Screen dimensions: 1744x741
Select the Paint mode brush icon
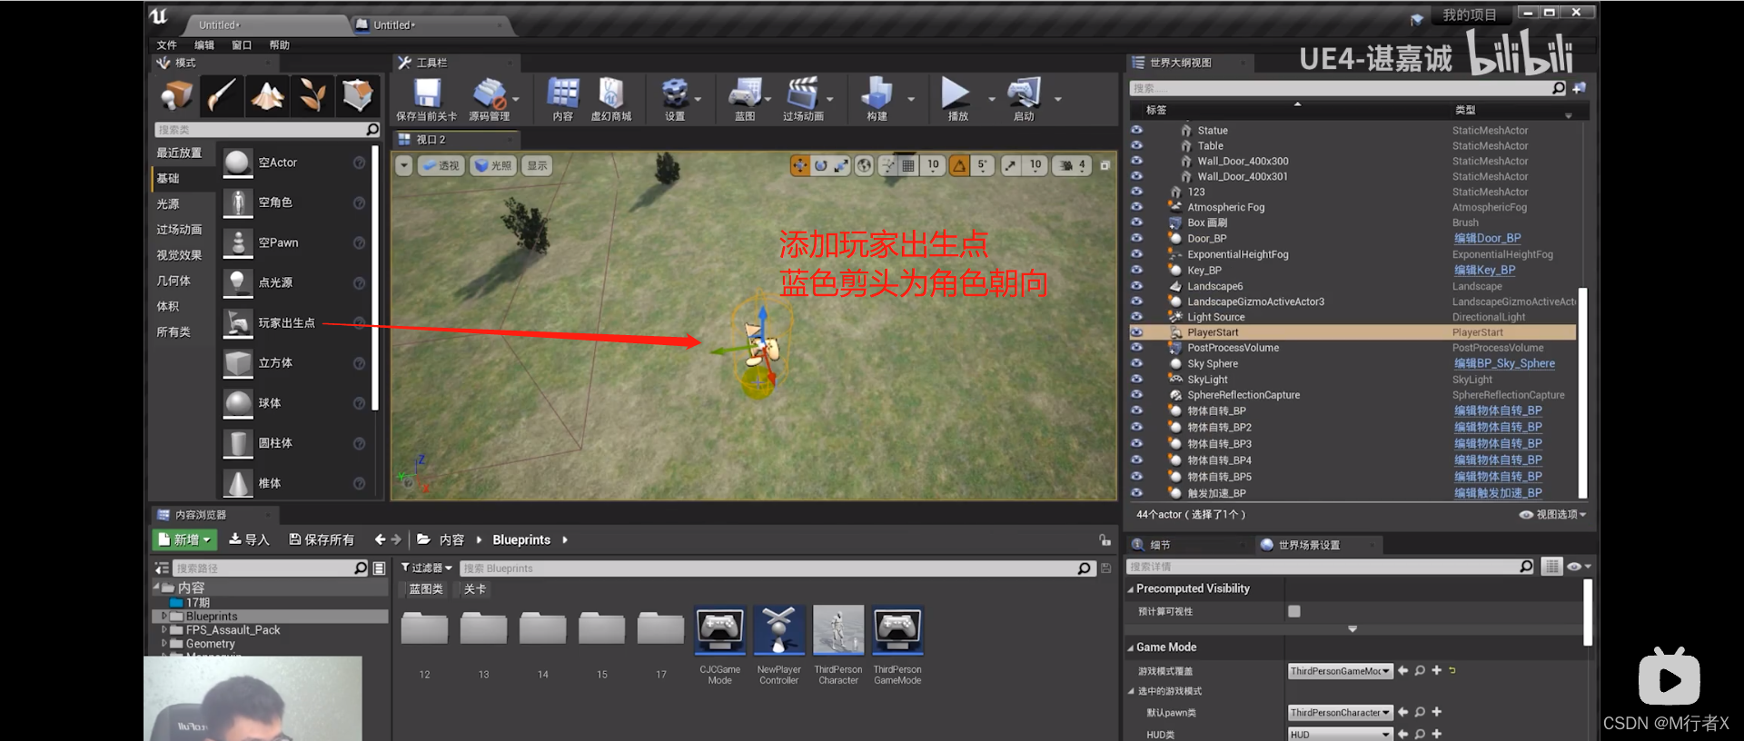tap(222, 94)
